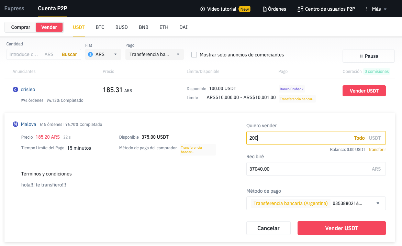402x246 pixels.
Task: Click the 994 órdenes stat
Action: (32, 100)
